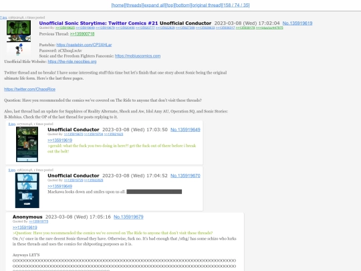Screen dimensions: 361x271
Task: Follow previous thread link >>135900718
Action: pos(82,34)
